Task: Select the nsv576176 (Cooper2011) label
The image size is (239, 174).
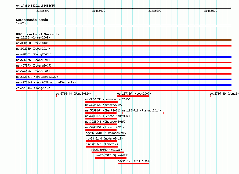Action: [34, 71]
